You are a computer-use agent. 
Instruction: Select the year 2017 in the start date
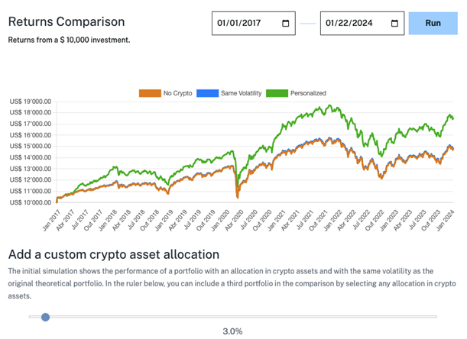pyautogui.click(x=261, y=24)
